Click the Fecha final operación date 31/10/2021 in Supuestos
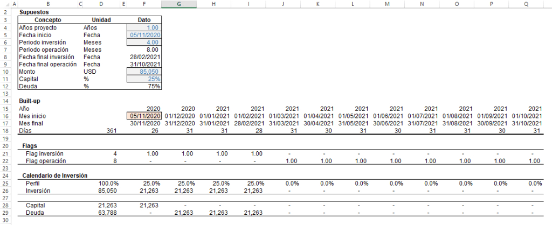Screen dimensions: 552x225 pyautogui.click(x=144, y=64)
